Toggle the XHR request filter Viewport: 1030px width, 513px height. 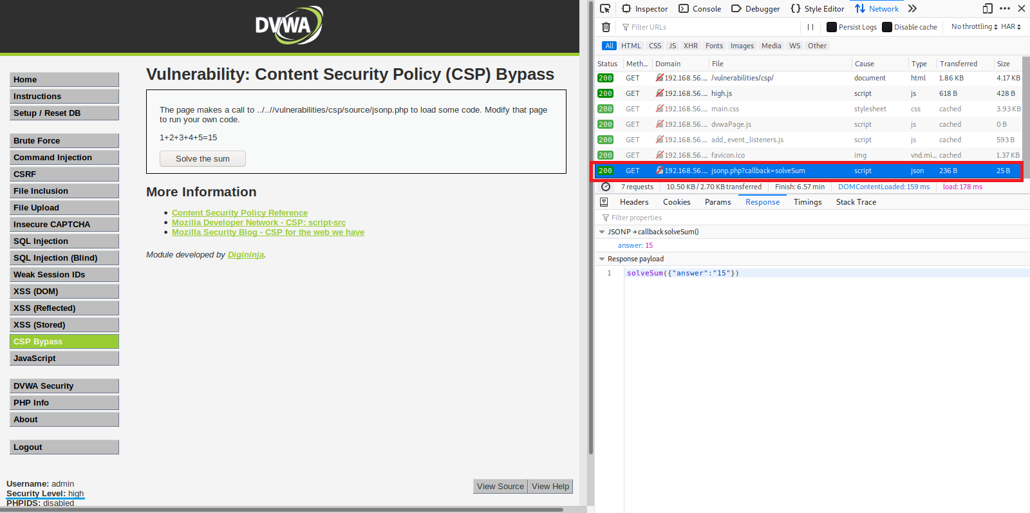point(691,46)
